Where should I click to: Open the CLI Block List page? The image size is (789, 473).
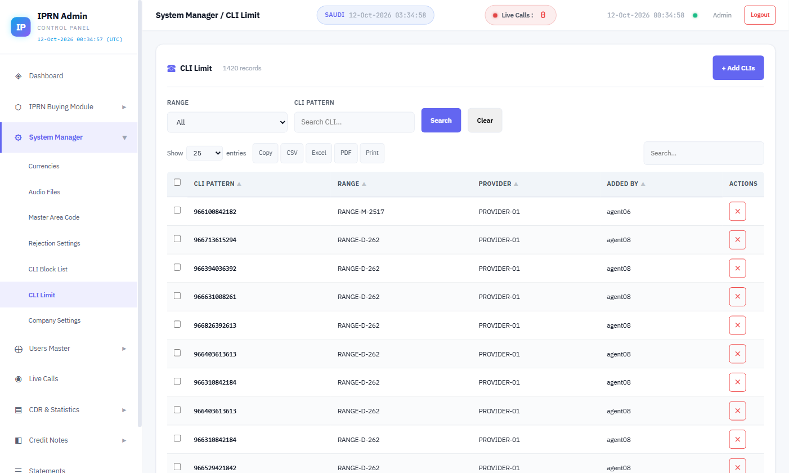(x=48, y=269)
